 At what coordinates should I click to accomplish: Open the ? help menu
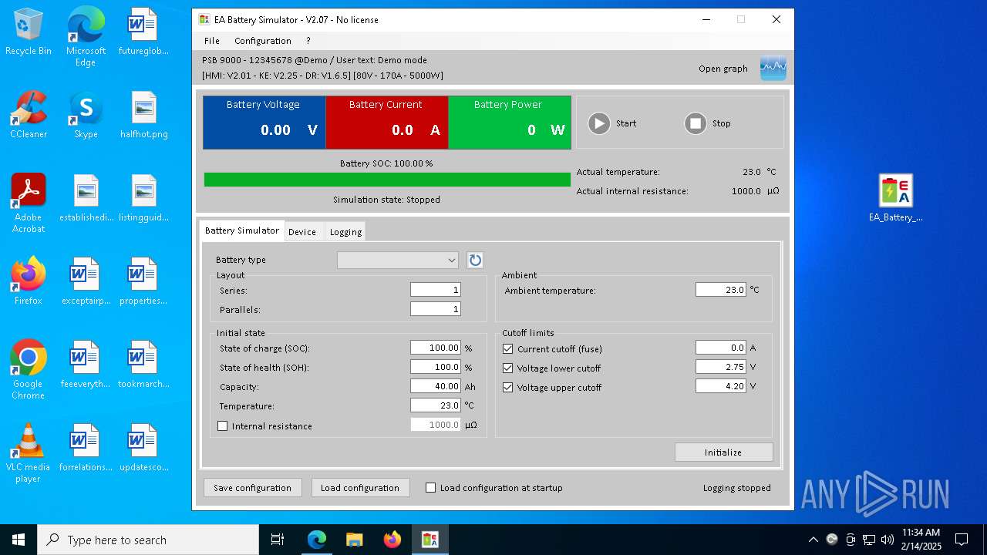click(x=308, y=41)
